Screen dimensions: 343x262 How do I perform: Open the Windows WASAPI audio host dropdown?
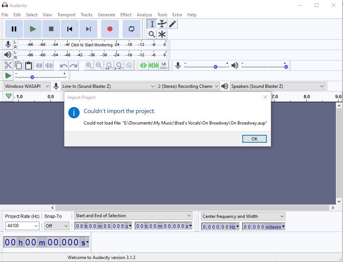[x=27, y=86]
